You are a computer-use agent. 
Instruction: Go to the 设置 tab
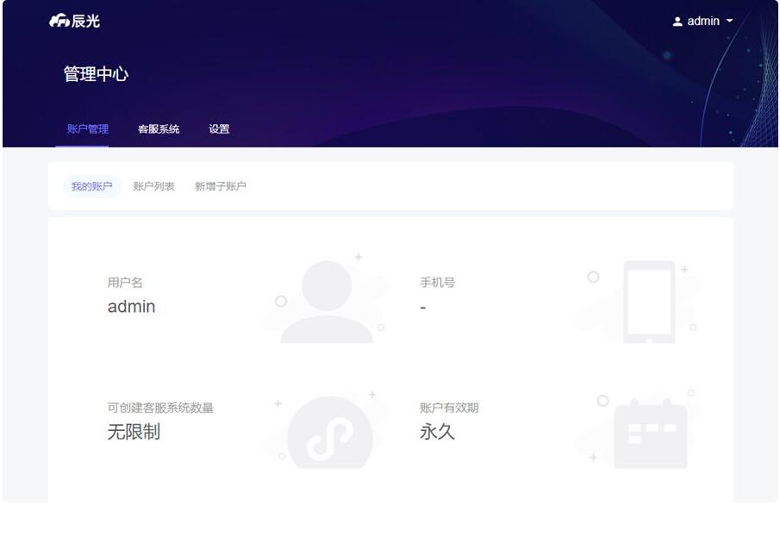pos(219,129)
